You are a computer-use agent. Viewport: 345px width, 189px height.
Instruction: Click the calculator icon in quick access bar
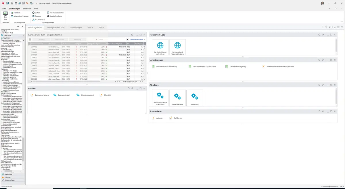coord(11,3)
